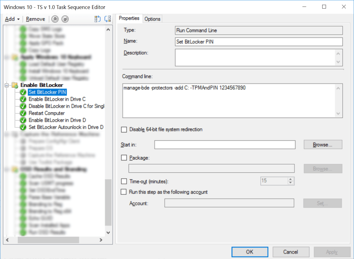The image size is (354, 259).
Task: Open the Add dropdown menu
Action: 12,19
